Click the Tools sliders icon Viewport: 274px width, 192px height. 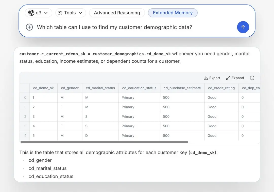pos(60,13)
